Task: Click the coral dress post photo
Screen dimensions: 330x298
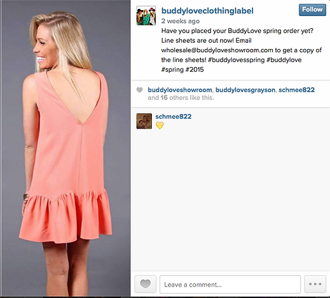Action: (65, 148)
